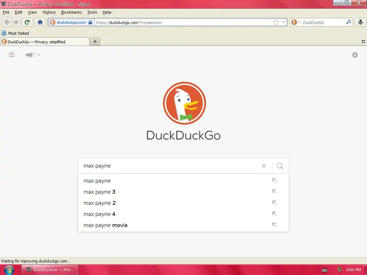Image resolution: width=367 pixels, height=275 pixels.
Task: Fill query using arrow beside 'max payne 2'
Action: click(x=274, y=203)
